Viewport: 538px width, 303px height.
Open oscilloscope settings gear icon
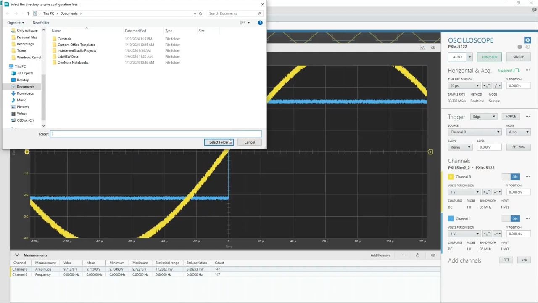coord(527,40)
